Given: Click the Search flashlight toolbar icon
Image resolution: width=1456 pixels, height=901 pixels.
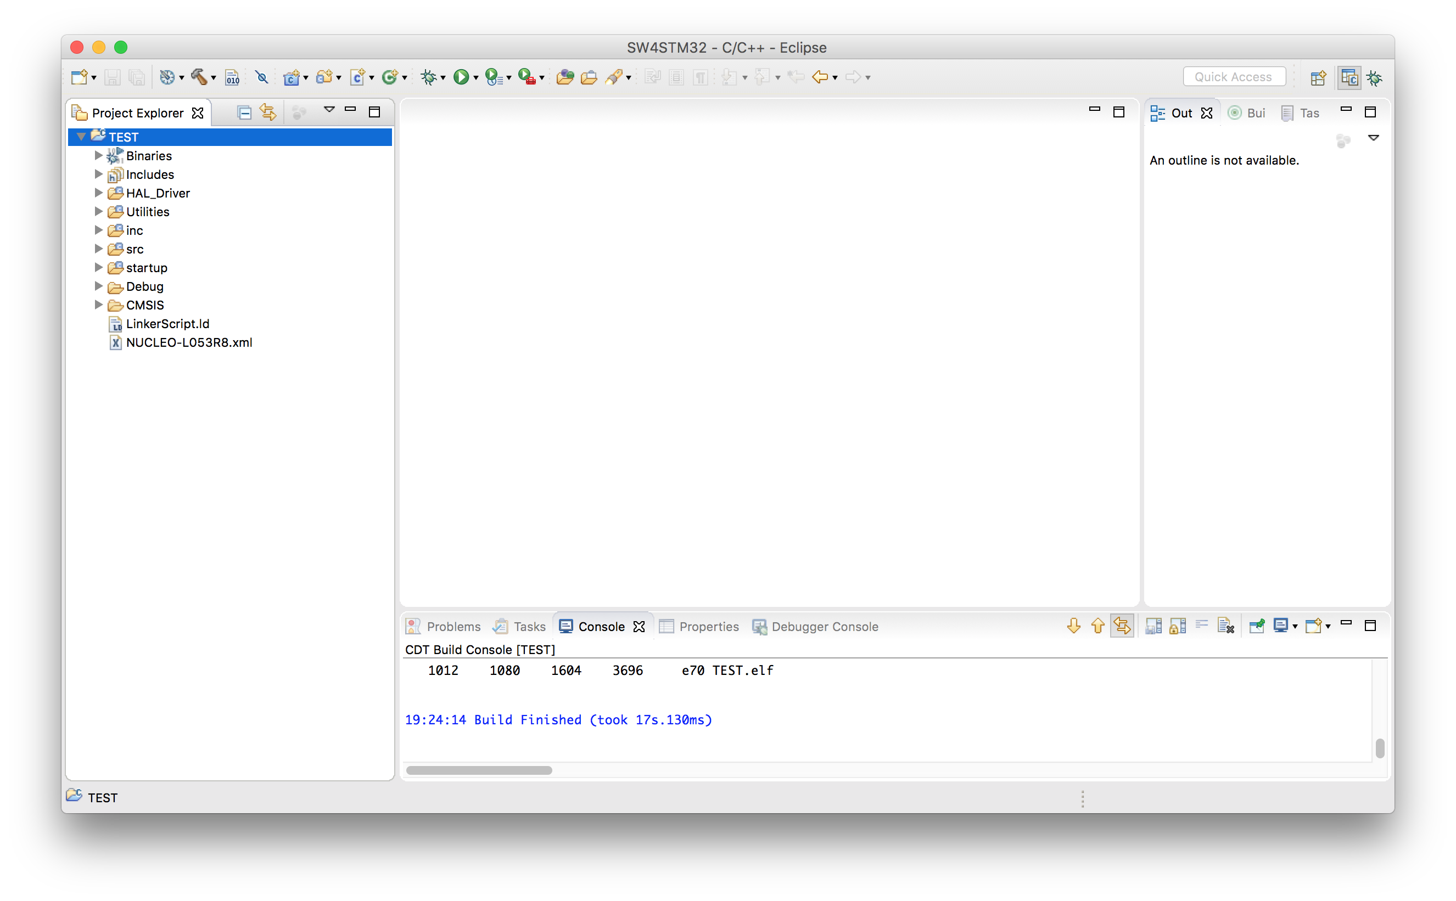Looking at the screenshot, I should (x=615, y=77).
